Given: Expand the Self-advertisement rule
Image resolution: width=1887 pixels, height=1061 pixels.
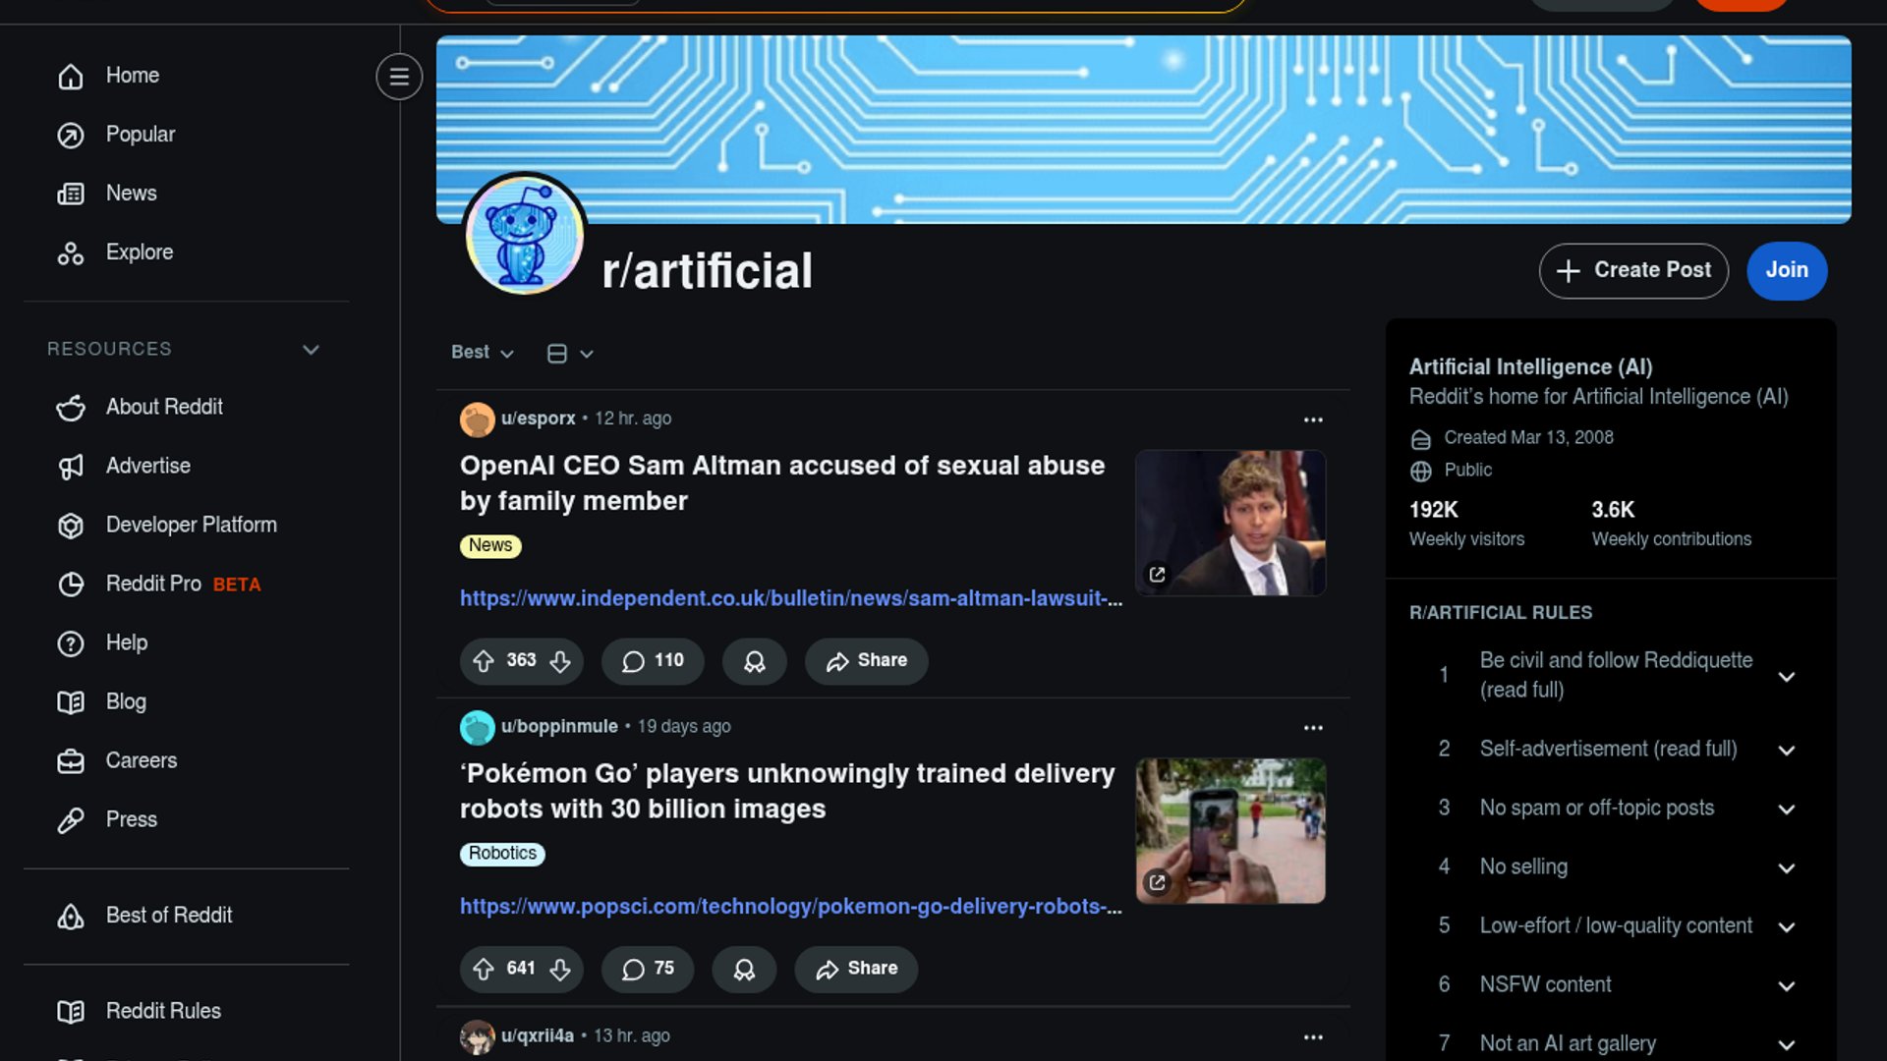Looking at the screenshot, I should coord(1786,751).
